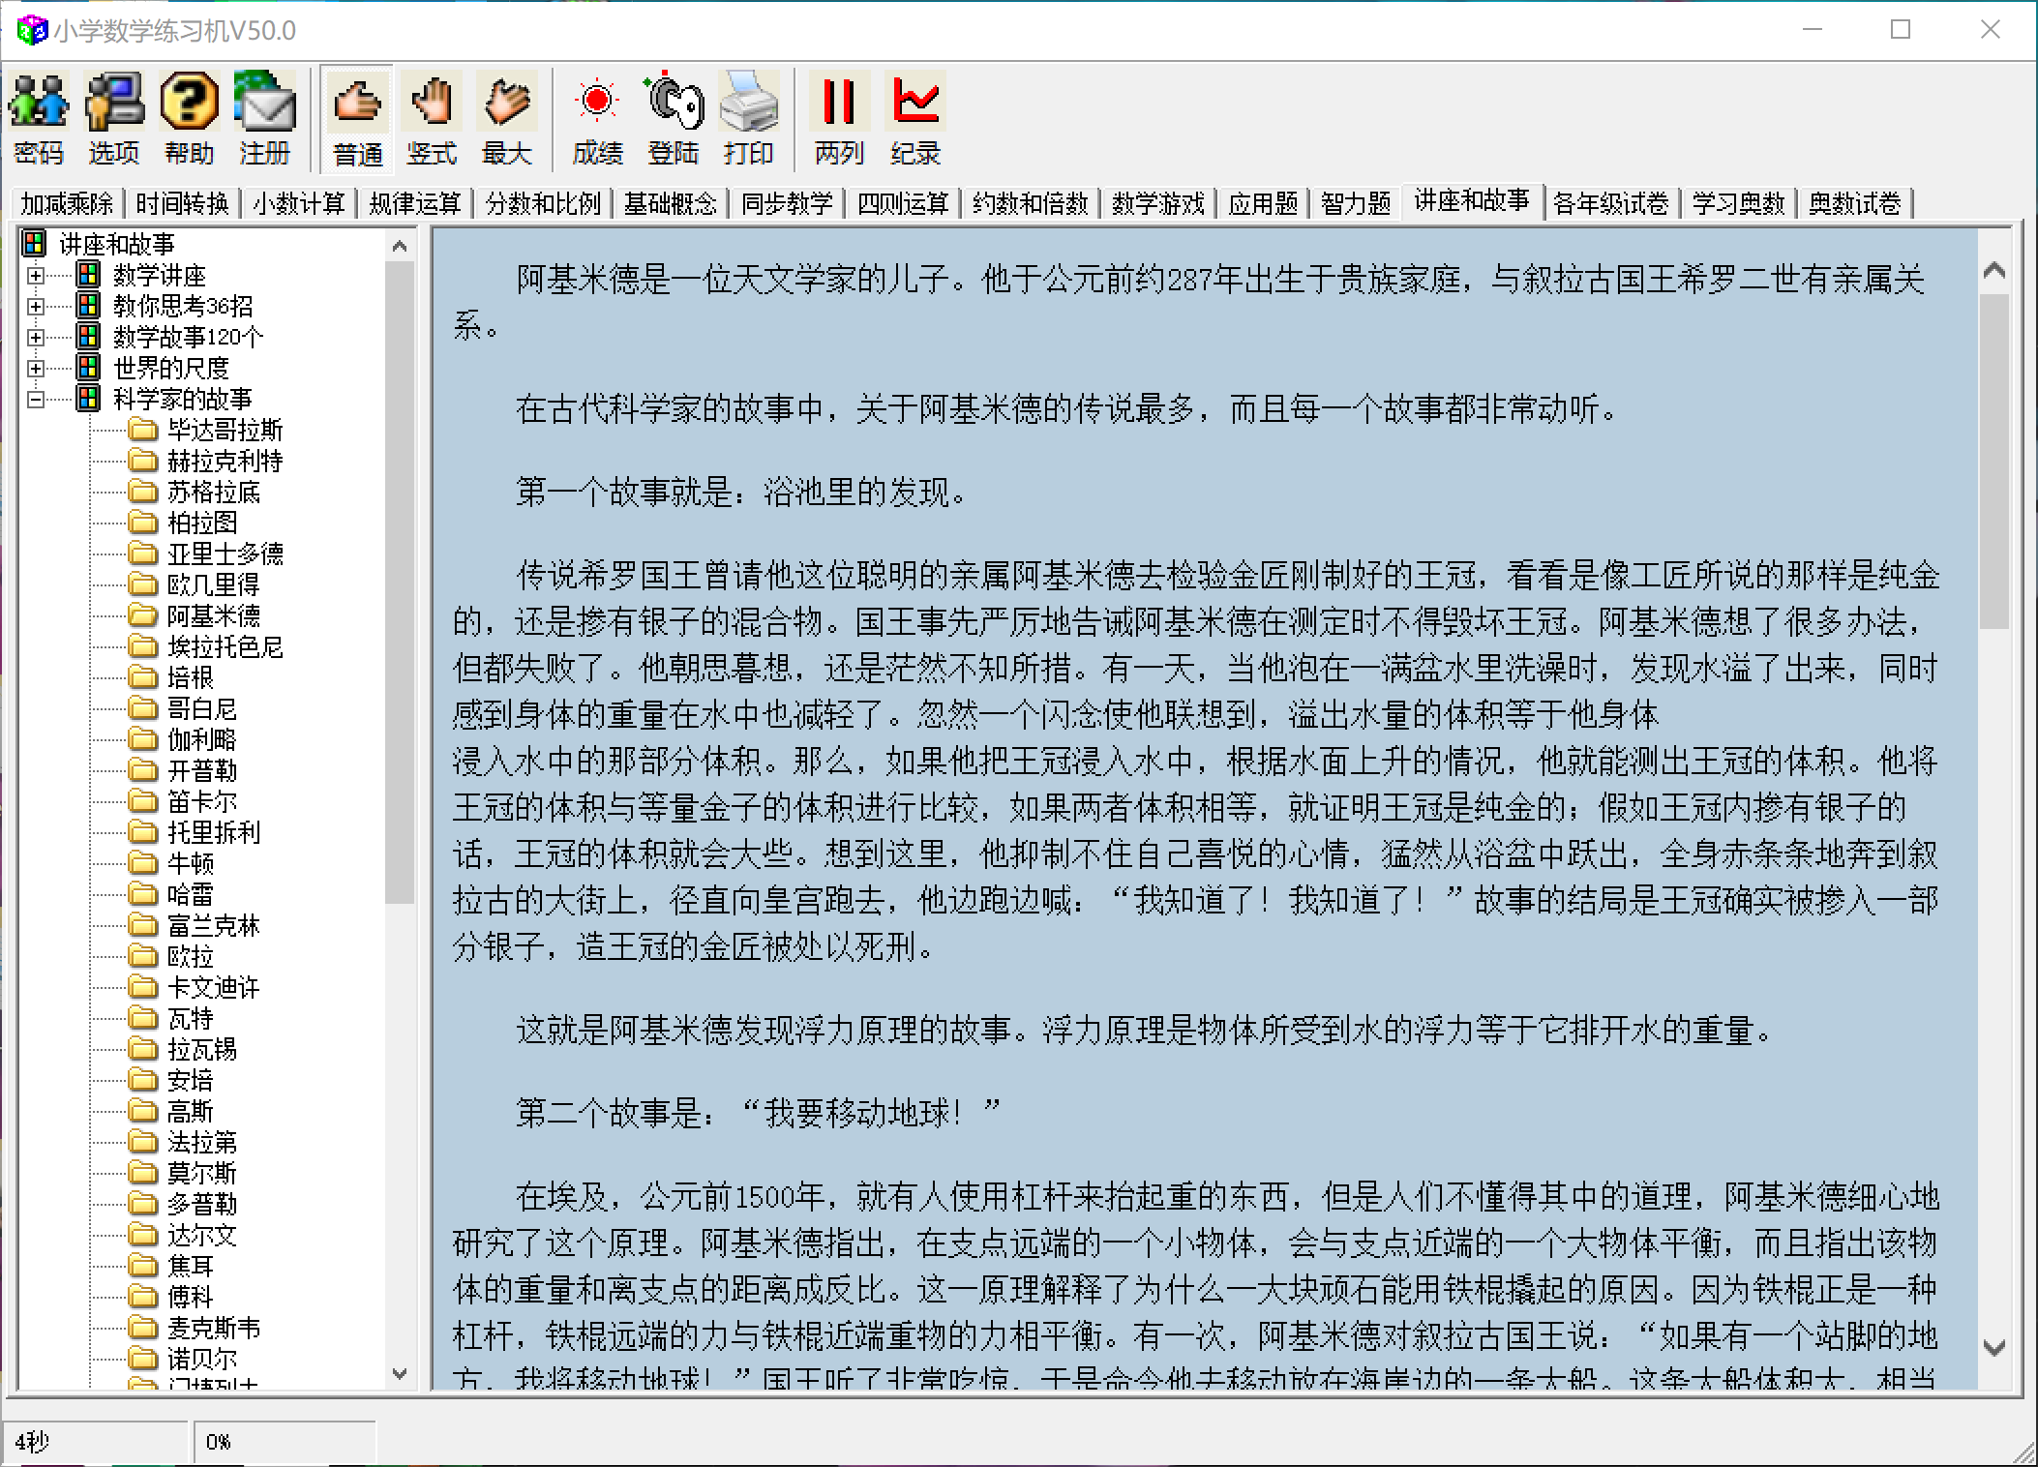Open the 高斯 folder item

190,1112
